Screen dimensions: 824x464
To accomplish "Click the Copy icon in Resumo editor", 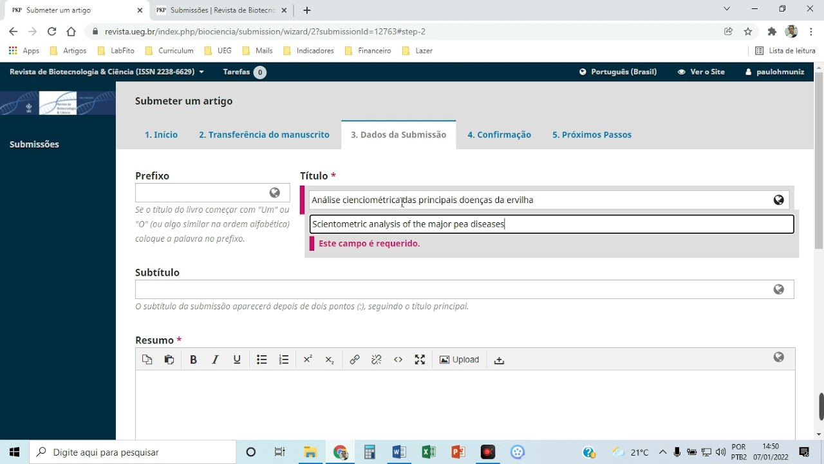I will pyautogui.click(x=147, y=360).
